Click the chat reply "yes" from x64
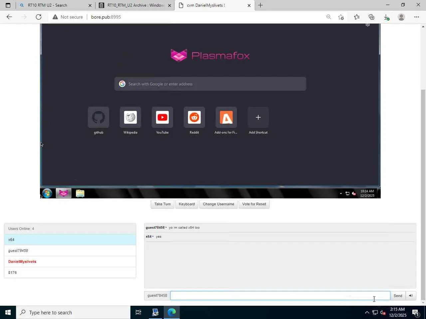 (x=158, y=237)
